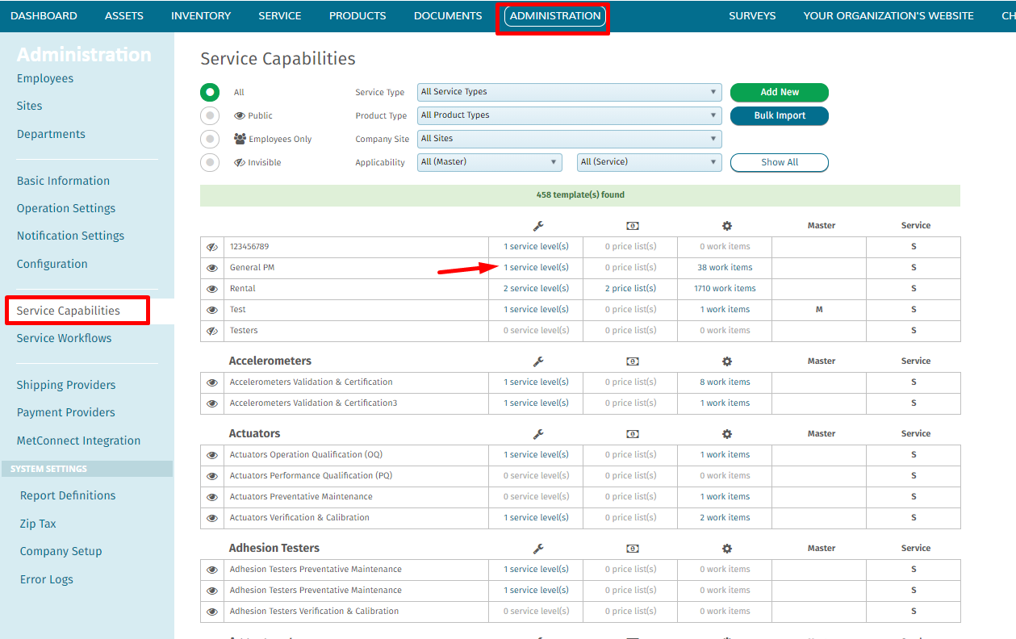
Task: Select the All radio button
Action: 210,92
